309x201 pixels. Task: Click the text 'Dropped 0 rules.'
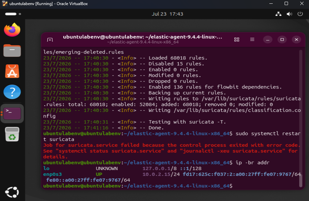[173, 81]
